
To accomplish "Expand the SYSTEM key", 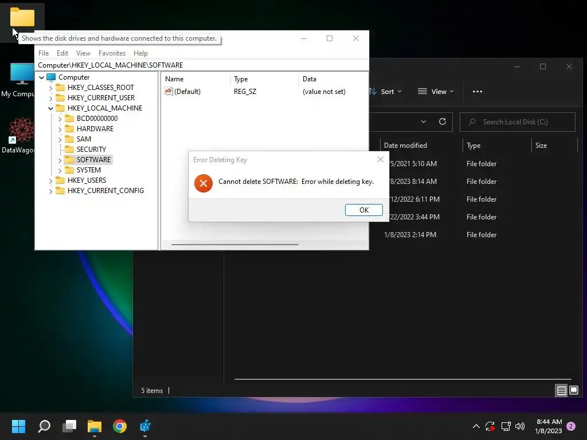I will pyautogui.click(x=60, y=170).
